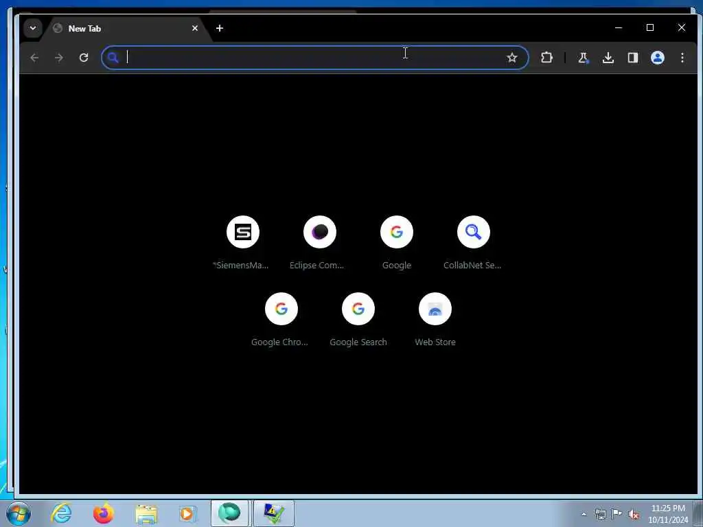Maximize the browser window
The image size is (703, 527).
pyautogui.click(x=650, y=27)
